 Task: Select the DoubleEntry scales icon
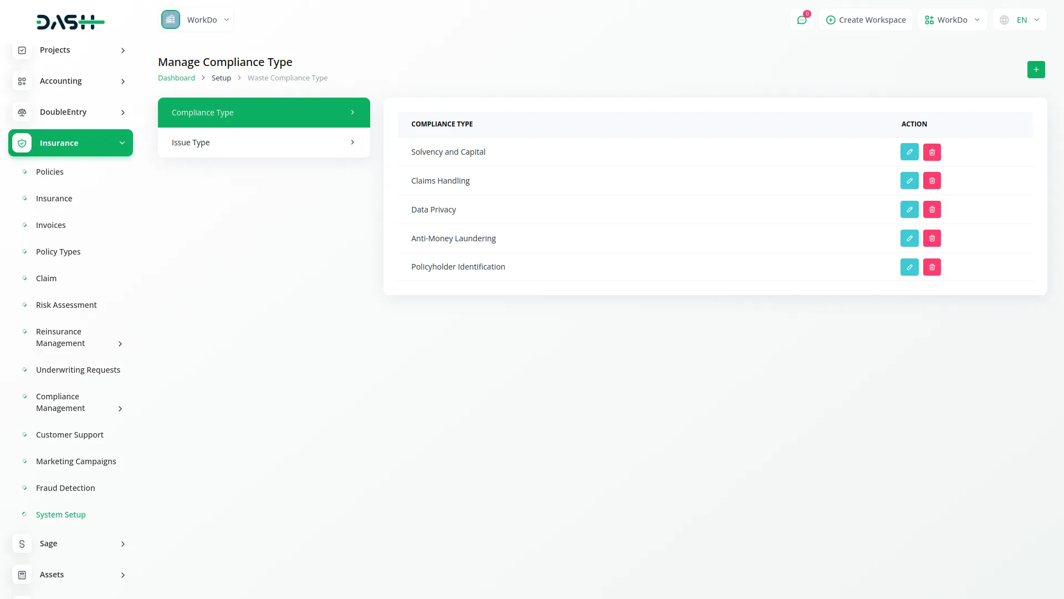[22, 112]
